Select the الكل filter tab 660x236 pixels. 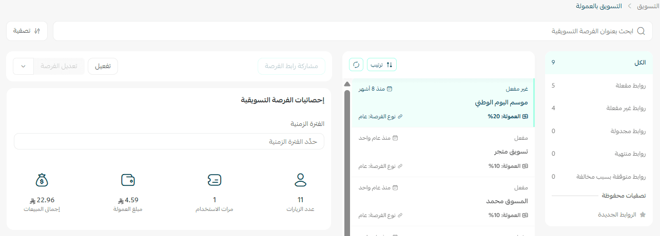coord(598,62)
